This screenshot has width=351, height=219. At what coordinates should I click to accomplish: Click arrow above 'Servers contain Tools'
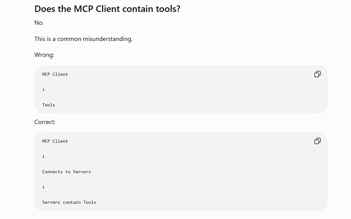click(43, 187)
